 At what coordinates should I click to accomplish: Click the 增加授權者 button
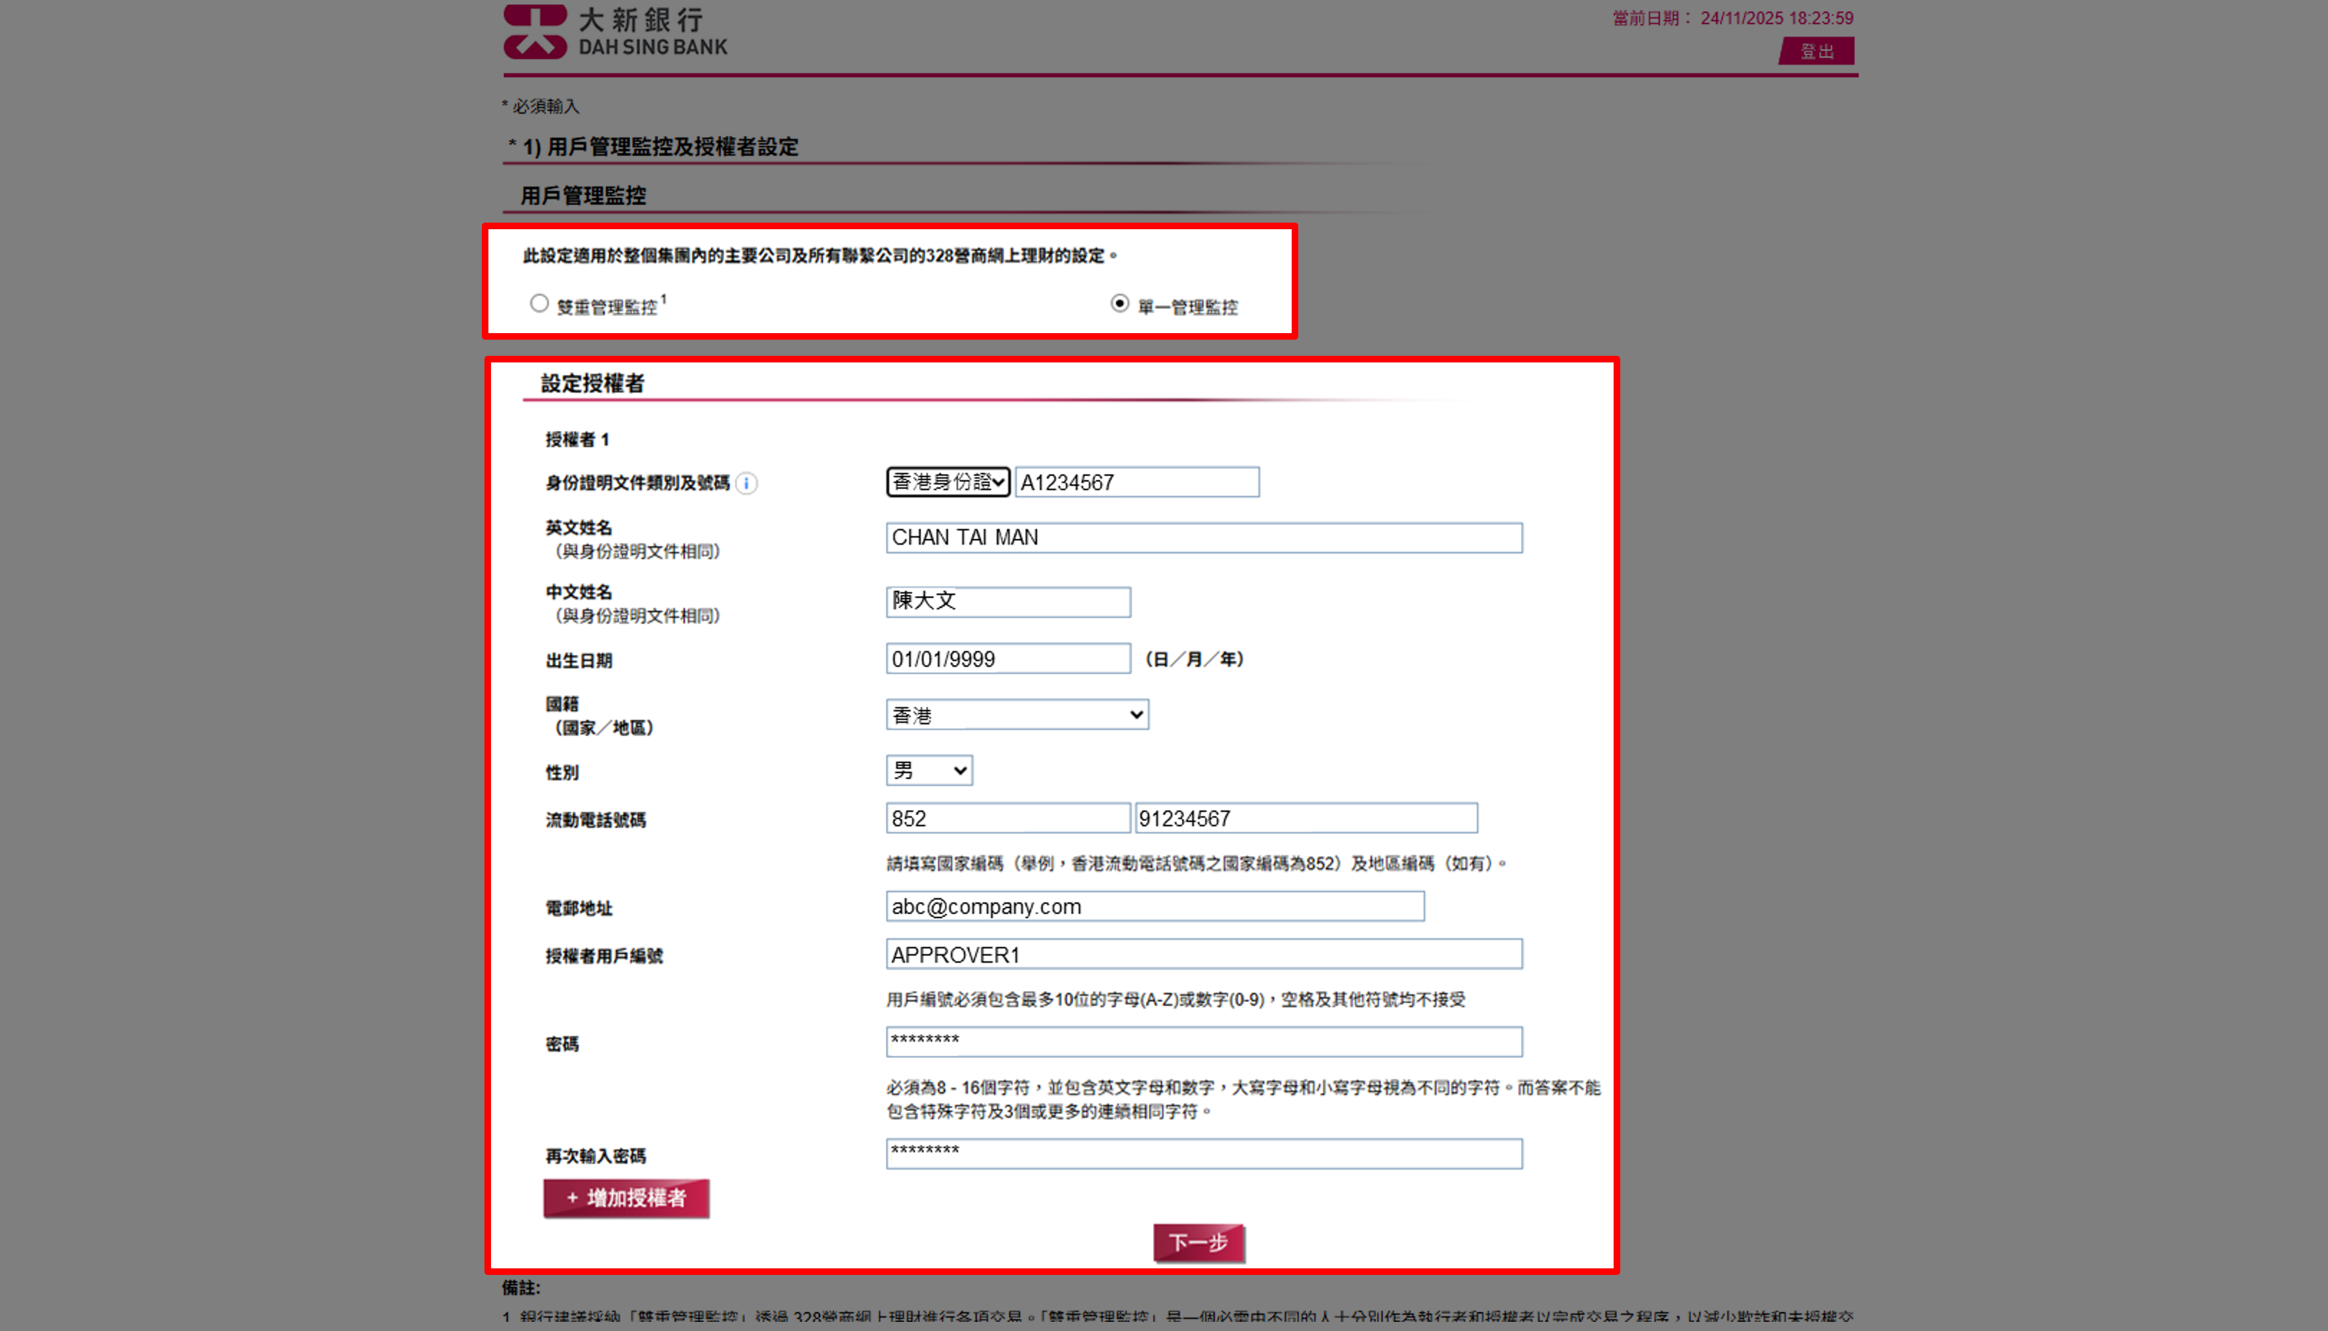click(626, 1198)
